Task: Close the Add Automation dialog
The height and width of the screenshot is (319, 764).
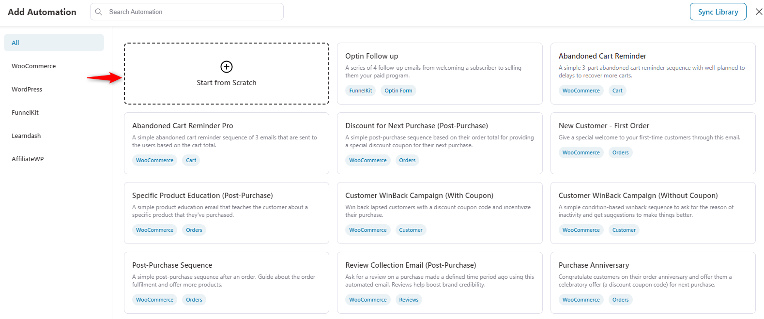Action: pos(759,12)
